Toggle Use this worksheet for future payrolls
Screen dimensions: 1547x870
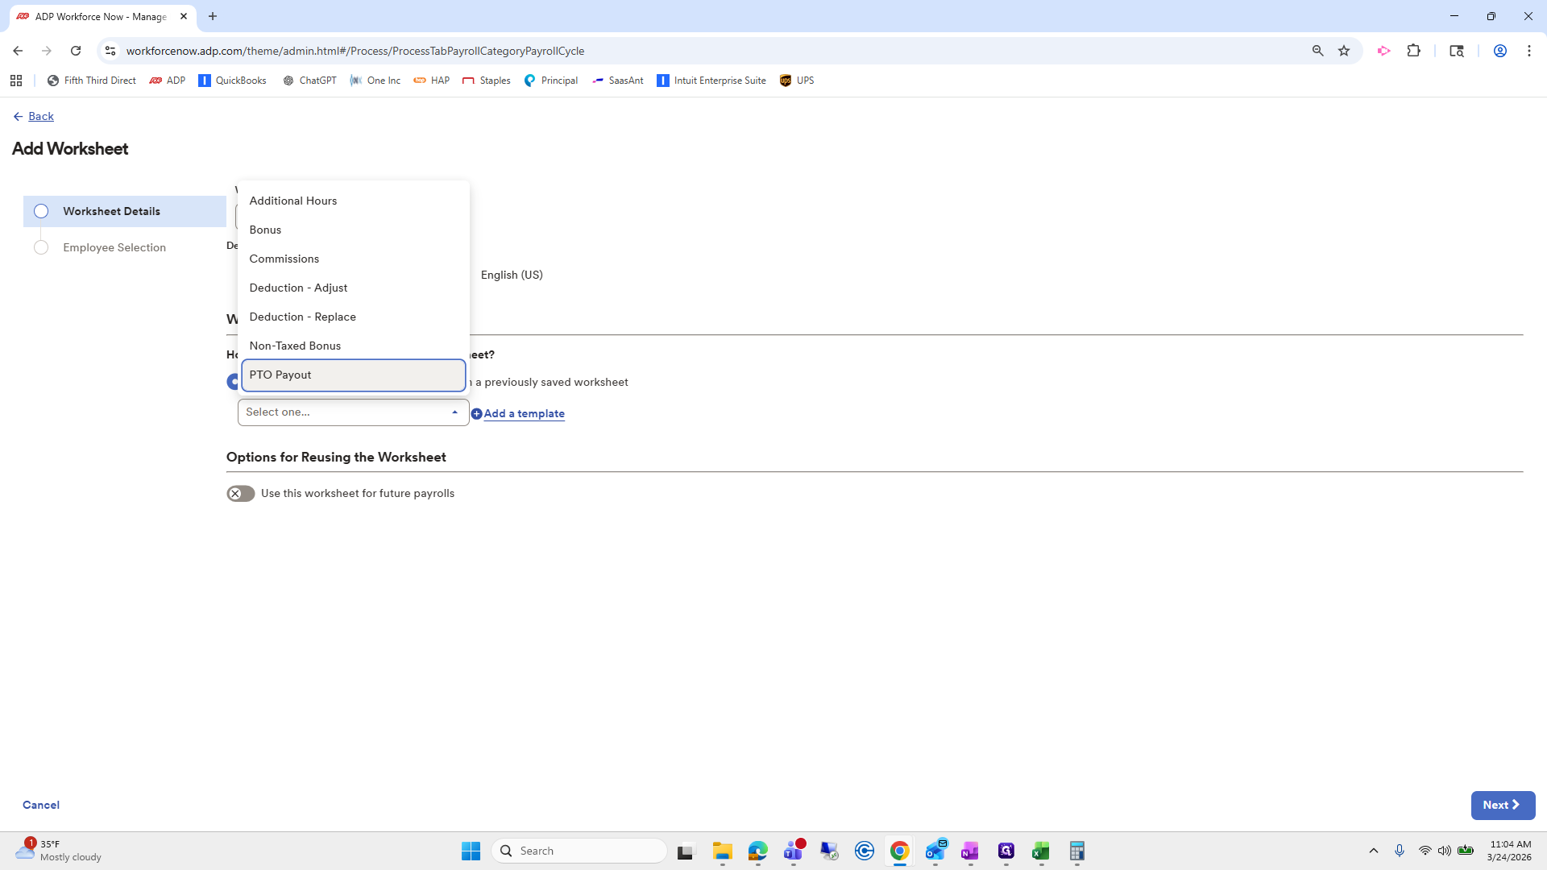coord(240,494)
